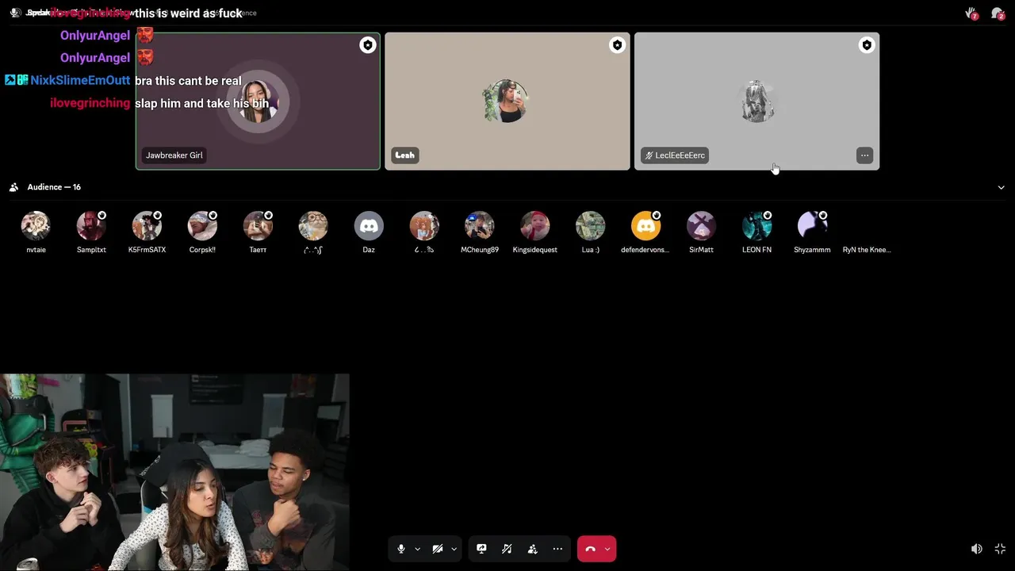Open microphone input options arrow
Image resolution: width=1015 pixels, height=571 pixels.
[x=417, y=549]
